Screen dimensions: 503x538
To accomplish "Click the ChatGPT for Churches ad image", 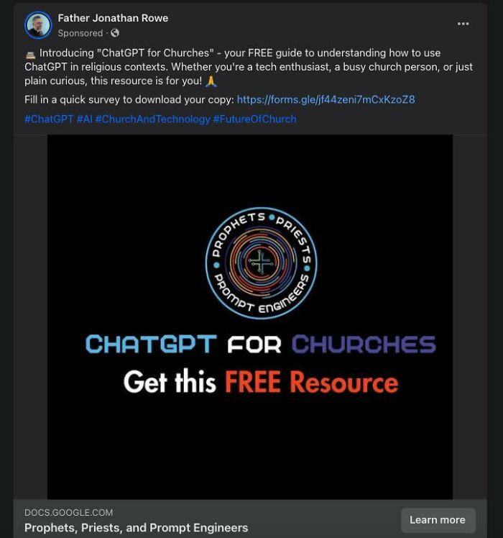I will click(x=250, y=317).
